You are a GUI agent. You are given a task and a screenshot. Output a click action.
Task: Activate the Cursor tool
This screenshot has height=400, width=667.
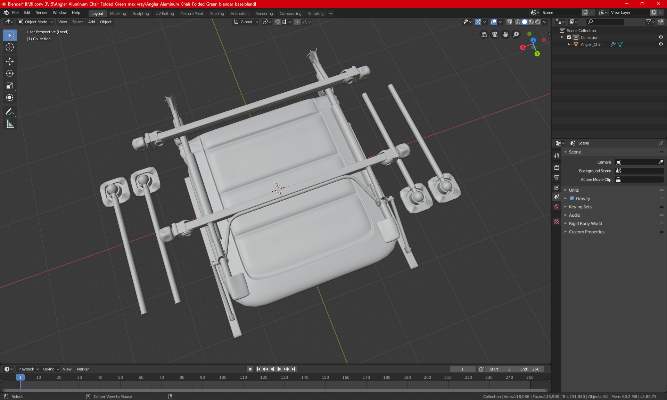10,48
